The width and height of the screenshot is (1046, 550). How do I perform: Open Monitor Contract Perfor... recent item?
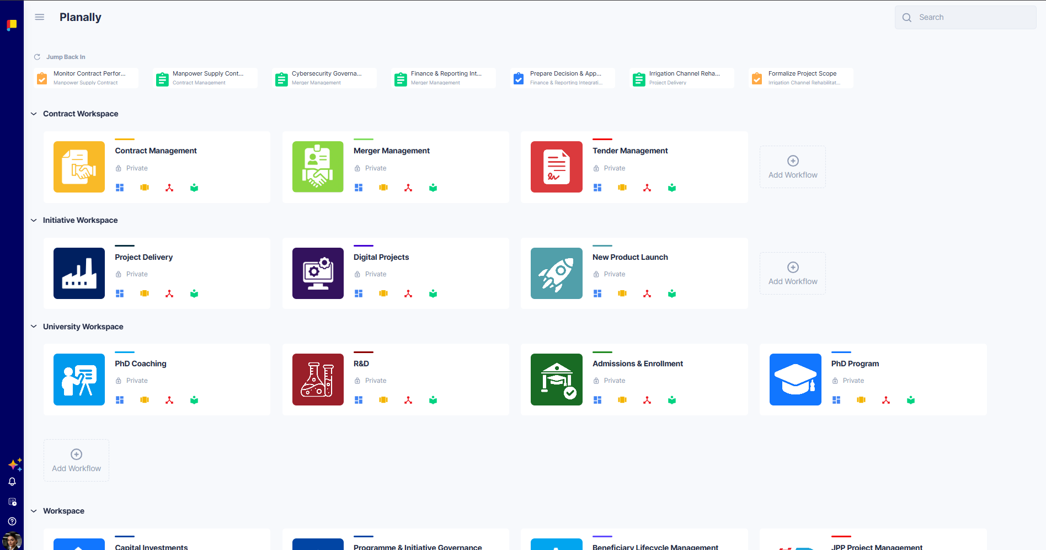click(86, 78)
